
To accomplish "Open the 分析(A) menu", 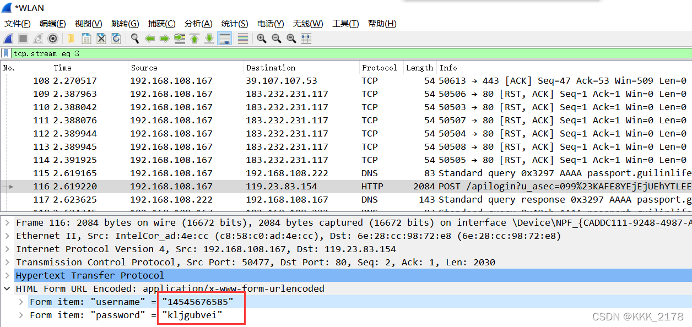I will pos(198,24).
